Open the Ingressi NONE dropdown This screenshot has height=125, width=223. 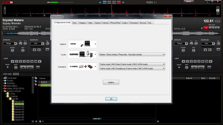click(83, 44)
